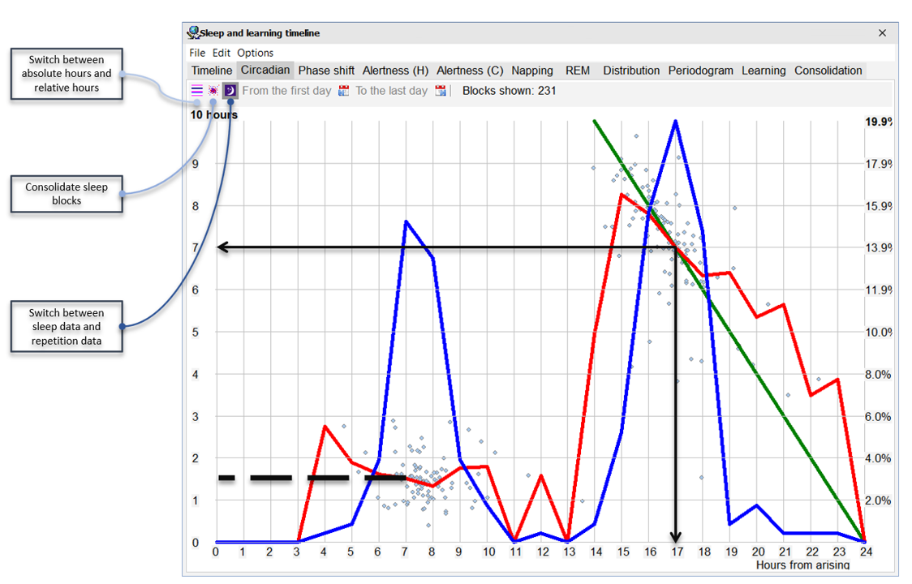The height and width of the screenshot is (584, 912).
Task: Click the 'To the last day' calendar icon
Action: 441,91
